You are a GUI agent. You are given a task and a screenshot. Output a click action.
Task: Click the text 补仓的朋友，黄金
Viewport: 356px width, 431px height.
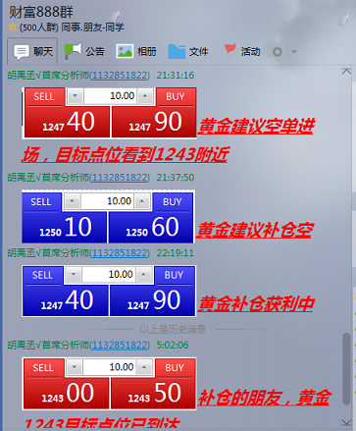click(265, 398)
